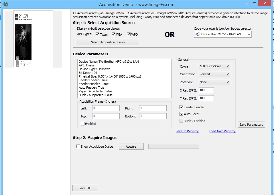The width and height of the screenshot is (274, 195).
Task: Click the Top acquisition frame field
Action: pos(106,116)
